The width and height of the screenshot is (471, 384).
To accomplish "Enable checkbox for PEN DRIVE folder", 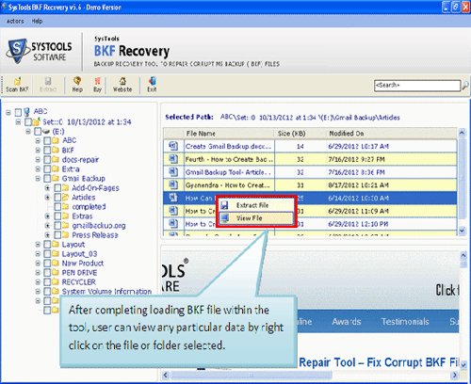I will [x=47, y=273].
